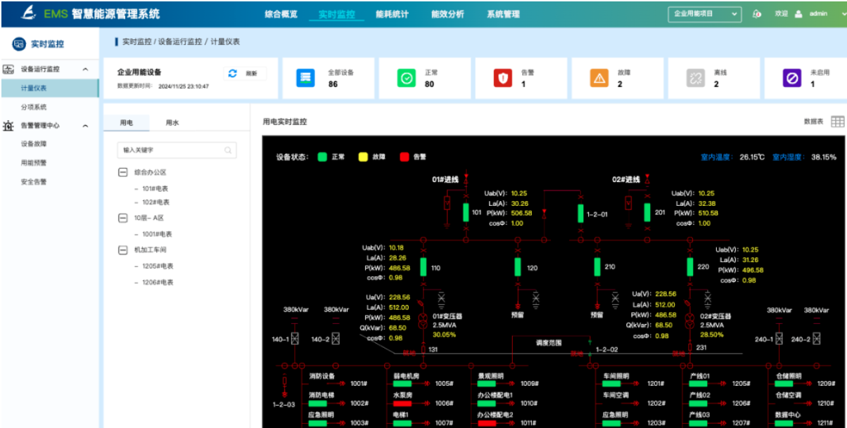847x428 pixels.
Task: Click the orange 故障 warning triangle icon
Action: point(599,78)
